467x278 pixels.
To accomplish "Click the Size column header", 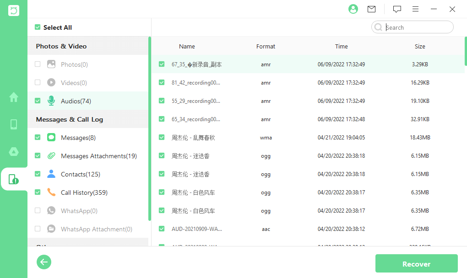I will tap(420, 46).
